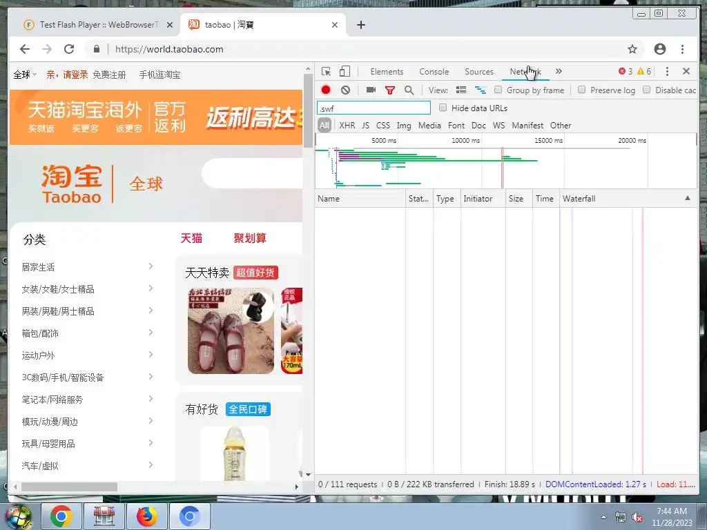Filter requests by Manifest

[x=527, y=126]
